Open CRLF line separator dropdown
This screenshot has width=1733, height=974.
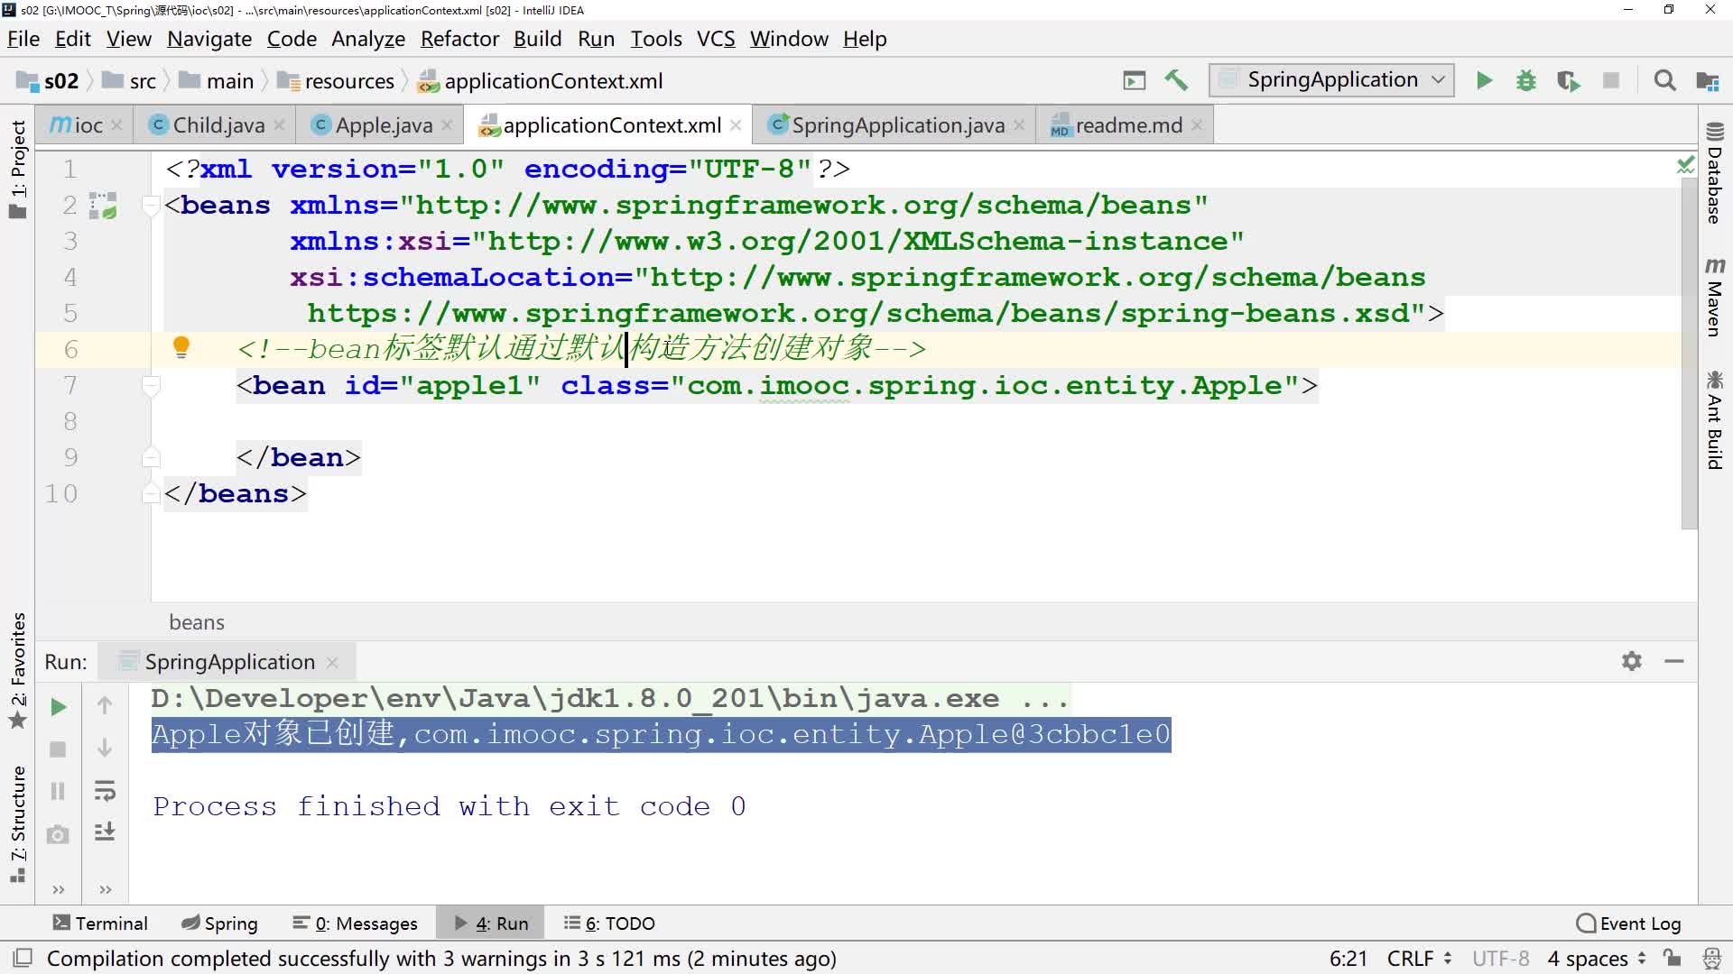coord(1418,958)
